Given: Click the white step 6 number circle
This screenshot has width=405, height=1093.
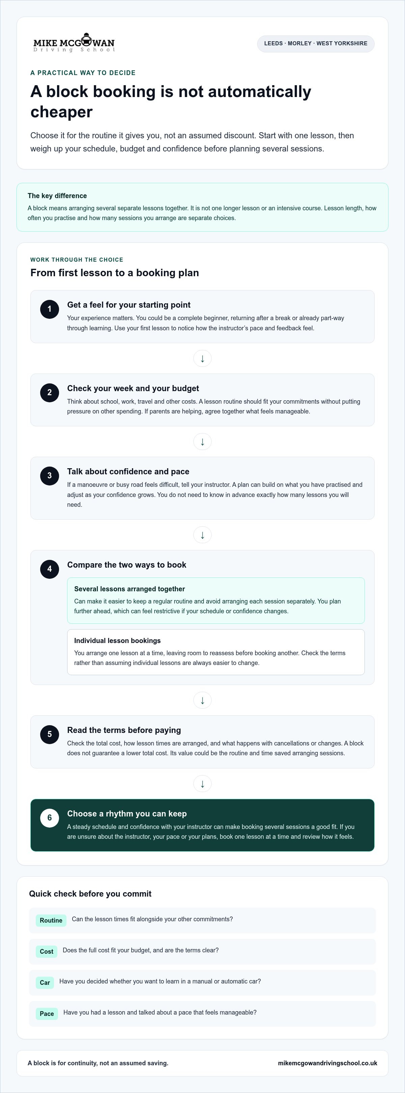Looking at the screenshot, I should [50, 817].
